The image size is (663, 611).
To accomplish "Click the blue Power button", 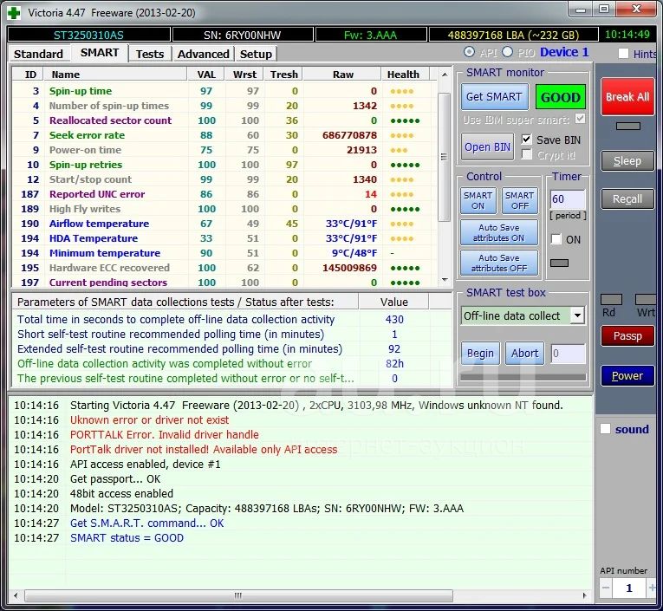I will (x=627, y=375).
